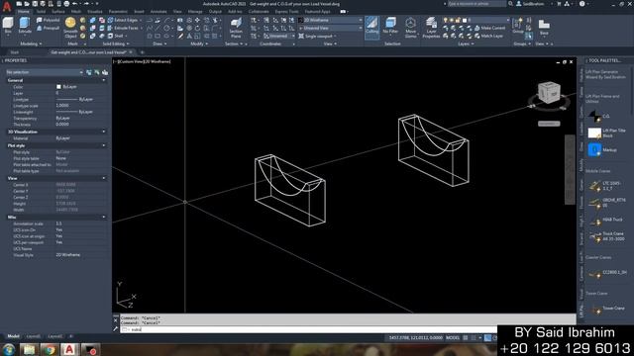The height and width of the screenshot is (356, 634).
Task: Click Extract Edges in Solid Editing
Action: click(123, 20)
